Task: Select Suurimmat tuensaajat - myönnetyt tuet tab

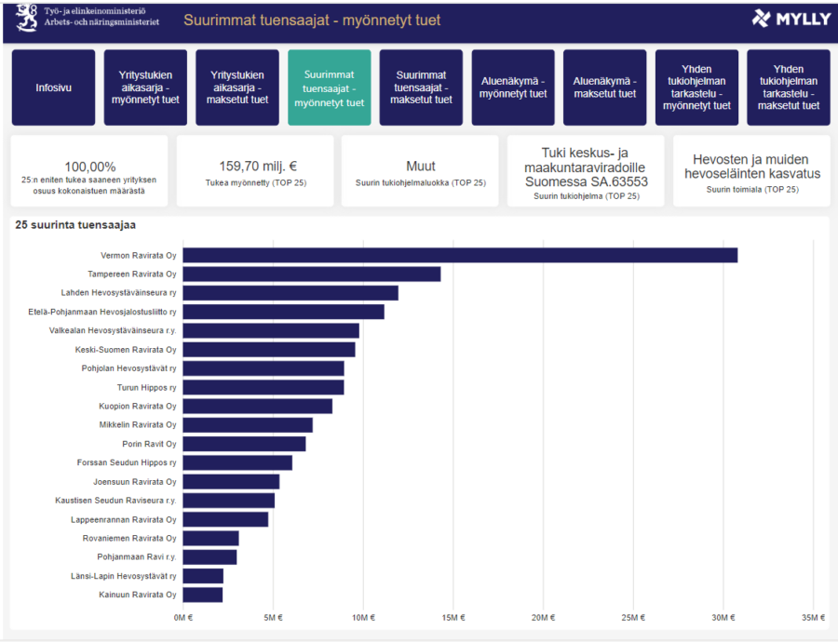Action: tap(330, 87)
